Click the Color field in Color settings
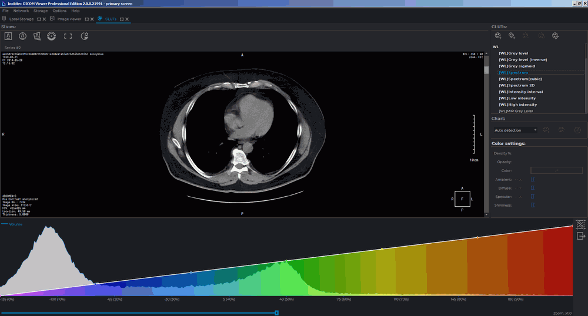Screen dimensions: 588x316 556,170
